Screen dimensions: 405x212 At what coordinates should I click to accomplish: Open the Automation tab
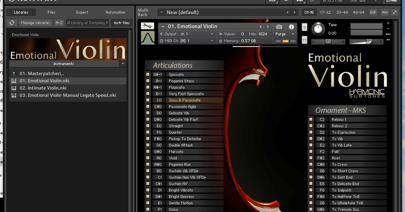(116, 12)
